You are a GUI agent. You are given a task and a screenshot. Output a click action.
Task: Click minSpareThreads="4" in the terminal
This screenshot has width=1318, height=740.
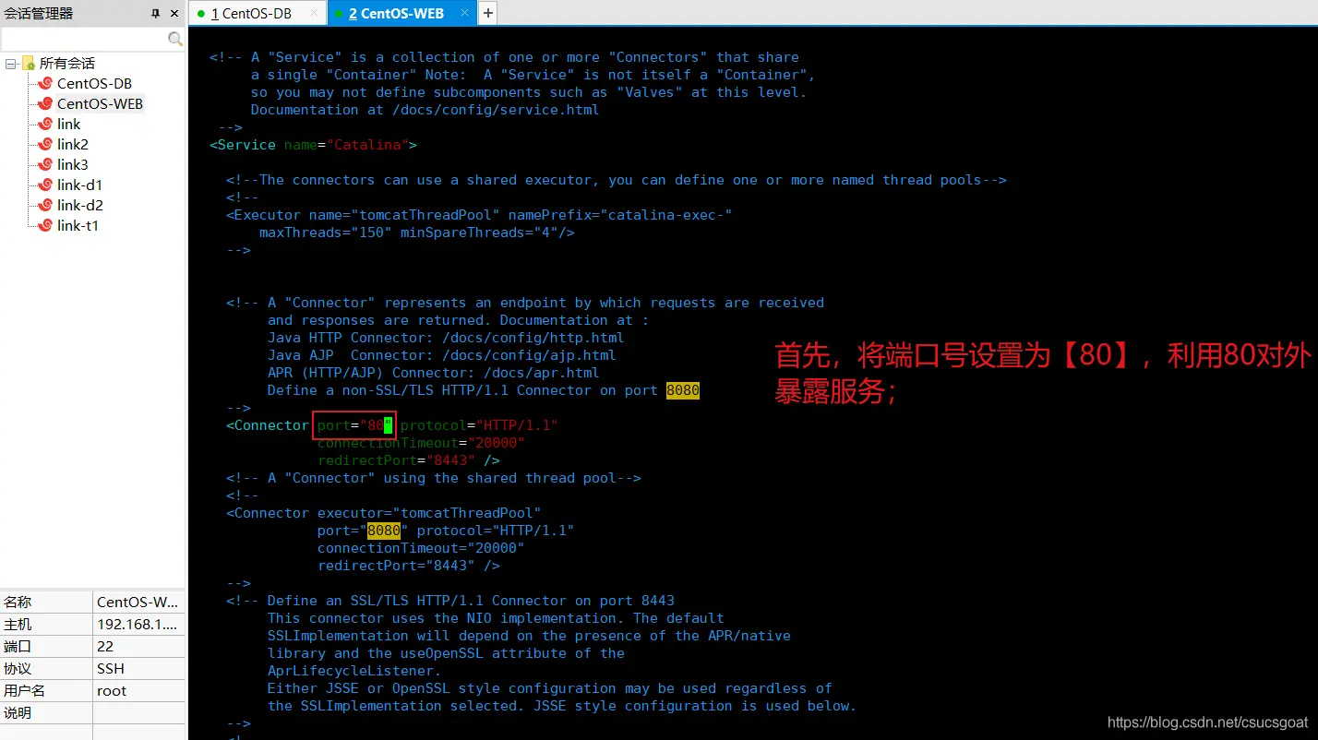pos(479,233)
